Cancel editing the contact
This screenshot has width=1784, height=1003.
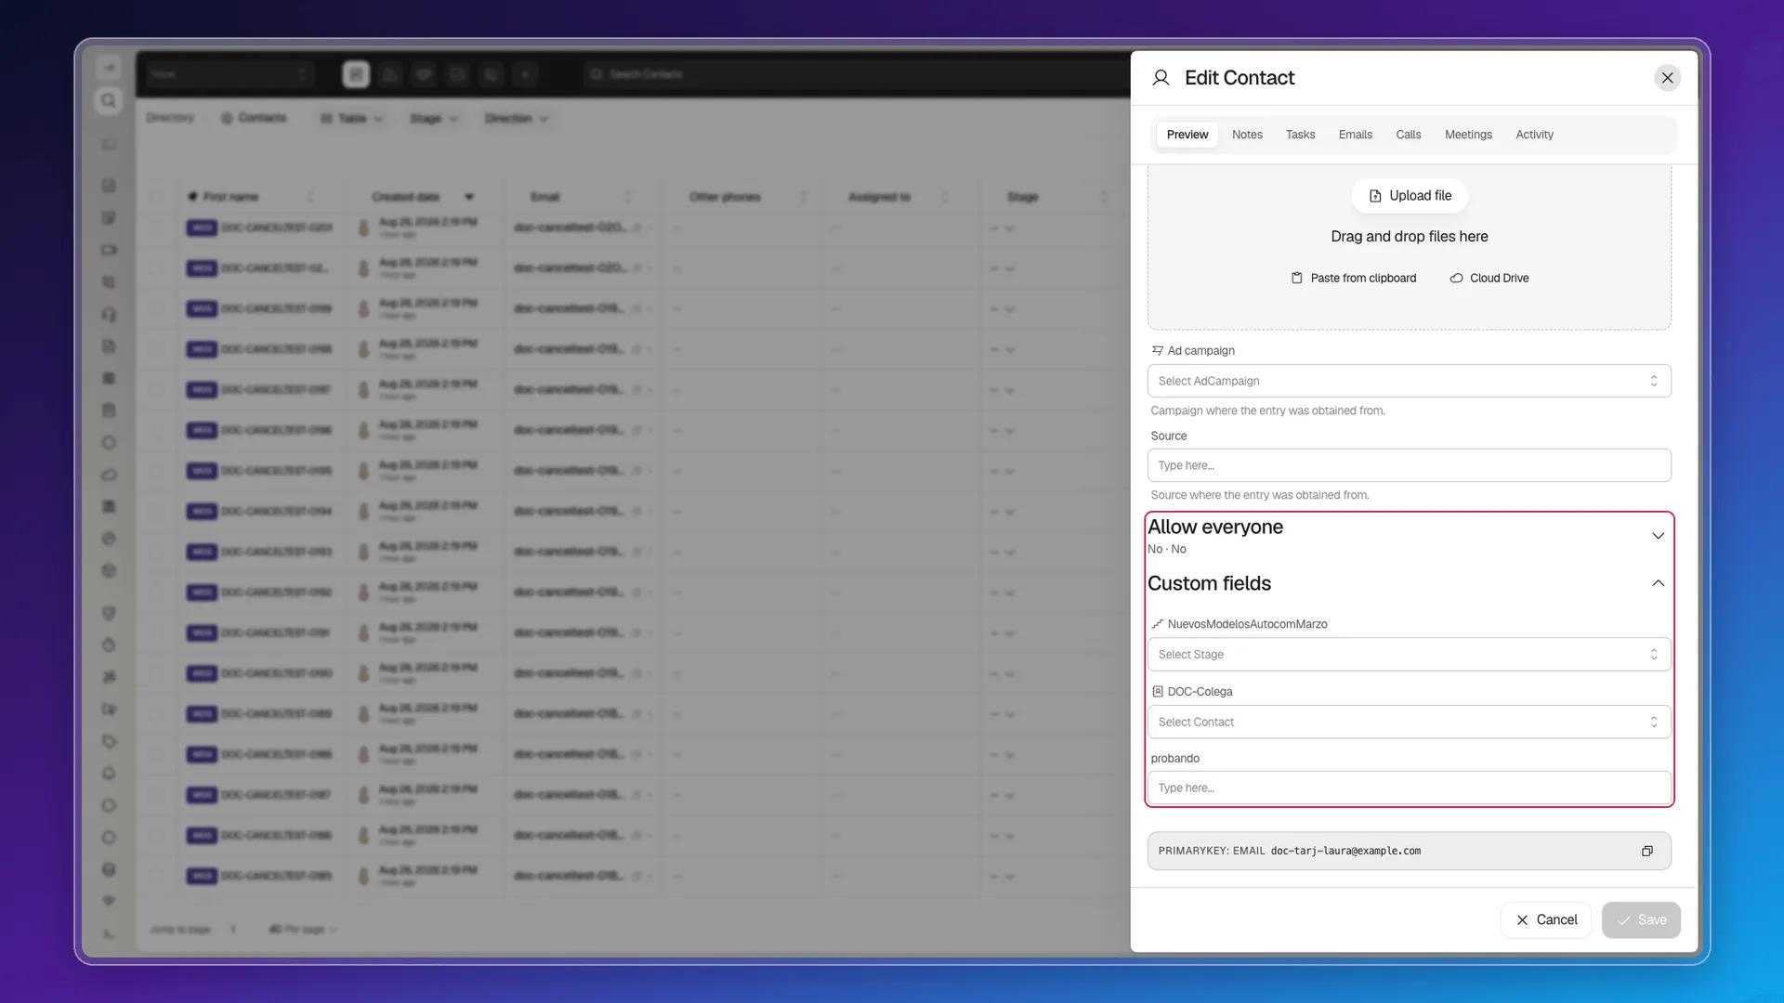(1546, 919)
